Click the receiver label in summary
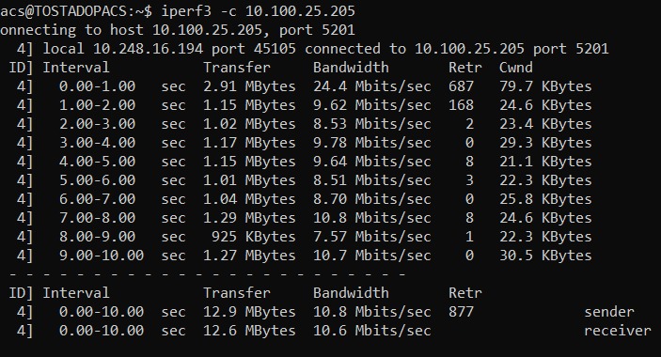 618,331
